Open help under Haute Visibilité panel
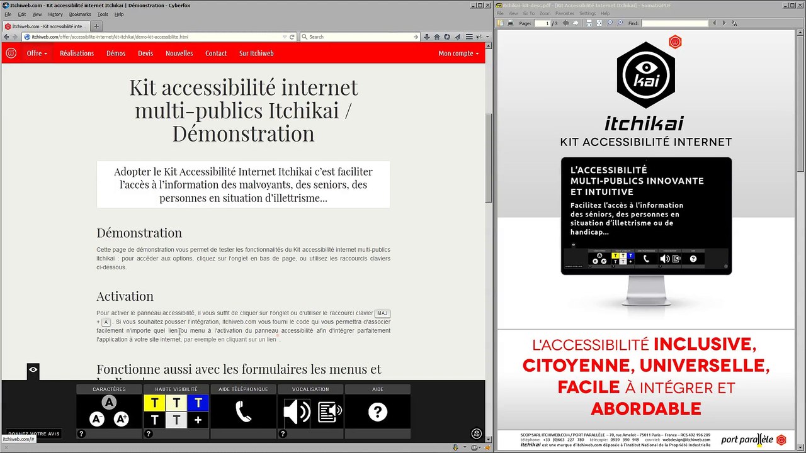 (x=149, y=433)
